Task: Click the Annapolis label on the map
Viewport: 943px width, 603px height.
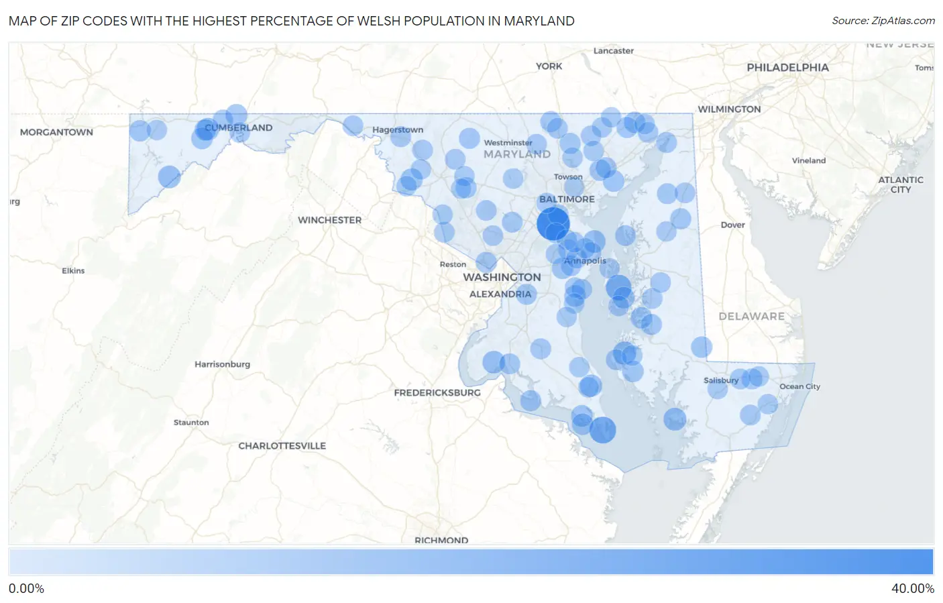Action: click(x=585, y=261)
